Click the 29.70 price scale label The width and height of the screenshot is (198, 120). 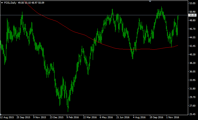tap(193, 97)
